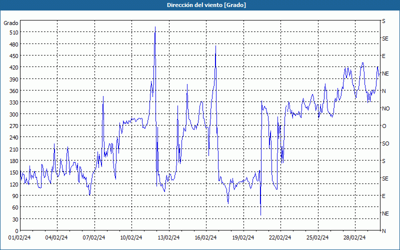Select the "330" degree tick label
The width and height of the screenshot is (400, 250).
[14, 102]
